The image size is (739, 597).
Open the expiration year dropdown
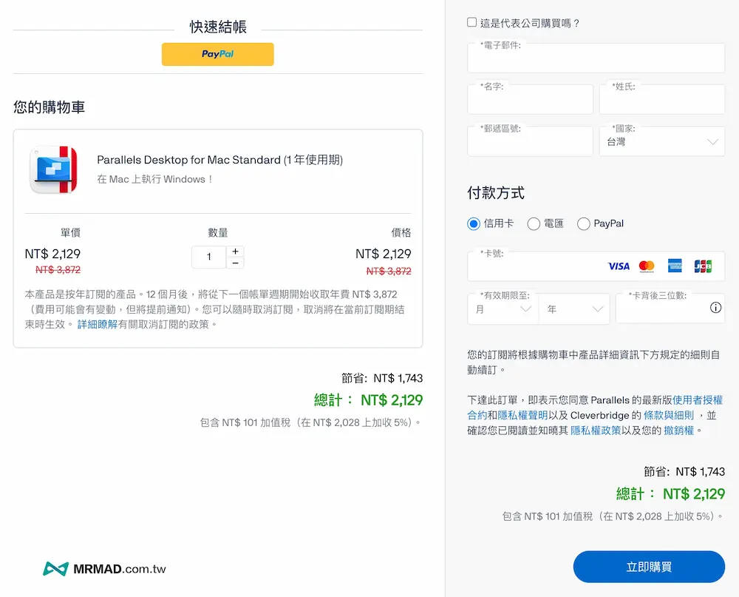click(574, 308)
